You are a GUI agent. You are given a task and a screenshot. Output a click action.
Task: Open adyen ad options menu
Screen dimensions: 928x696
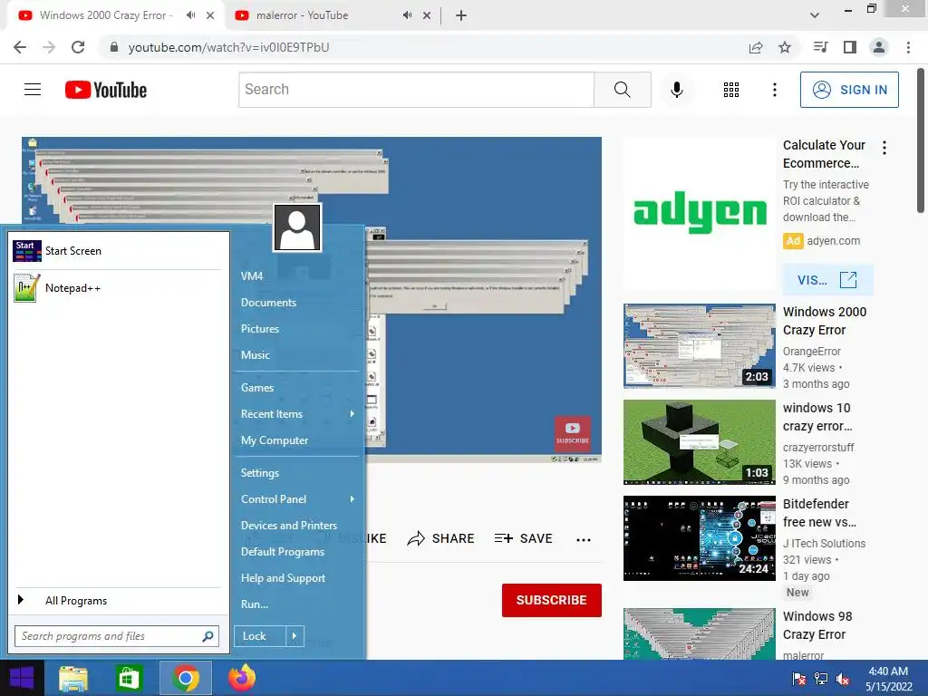coord(884,148)
